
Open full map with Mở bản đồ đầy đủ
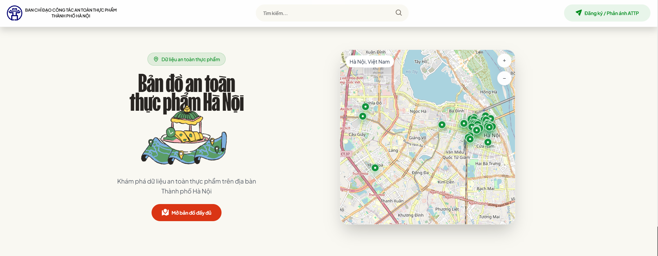pos(187,213)
